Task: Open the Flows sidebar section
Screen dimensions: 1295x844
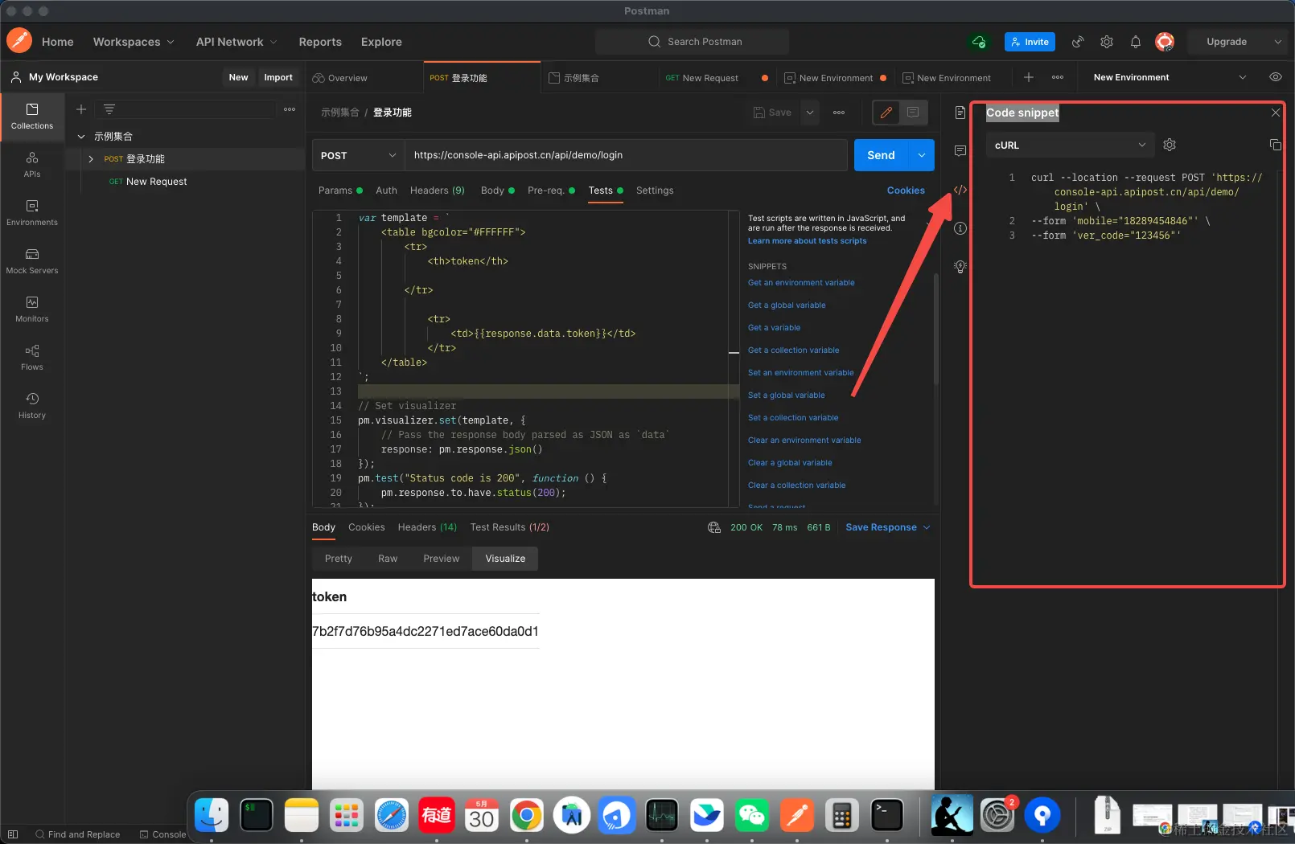Action: click(32, 358)
